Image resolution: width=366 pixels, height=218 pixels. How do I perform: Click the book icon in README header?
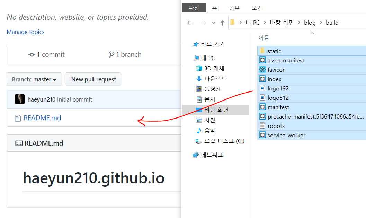tap(19, 143)
